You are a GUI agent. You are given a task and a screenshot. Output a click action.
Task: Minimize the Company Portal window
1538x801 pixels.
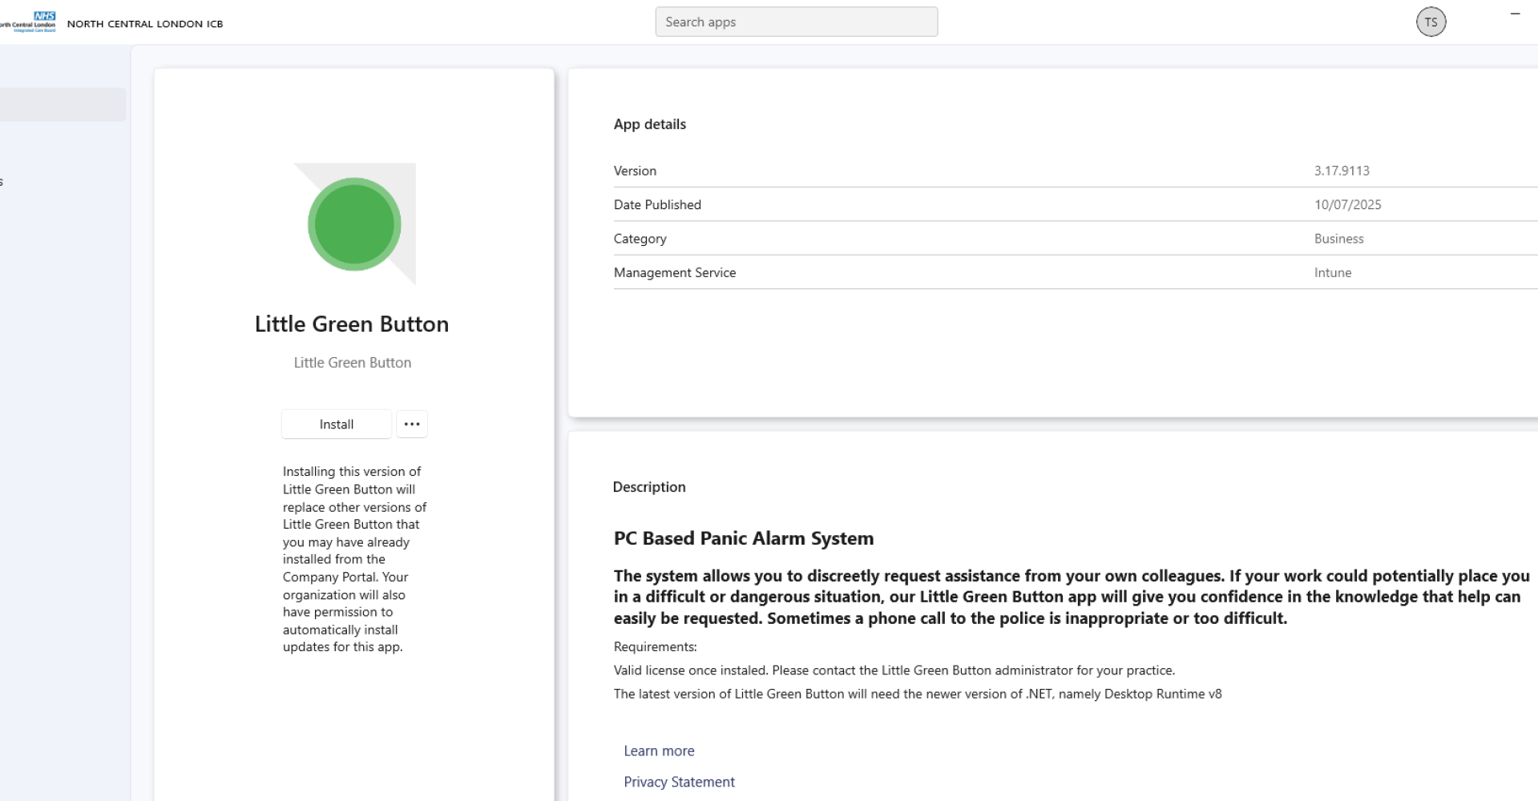(x=1515, y=14)
